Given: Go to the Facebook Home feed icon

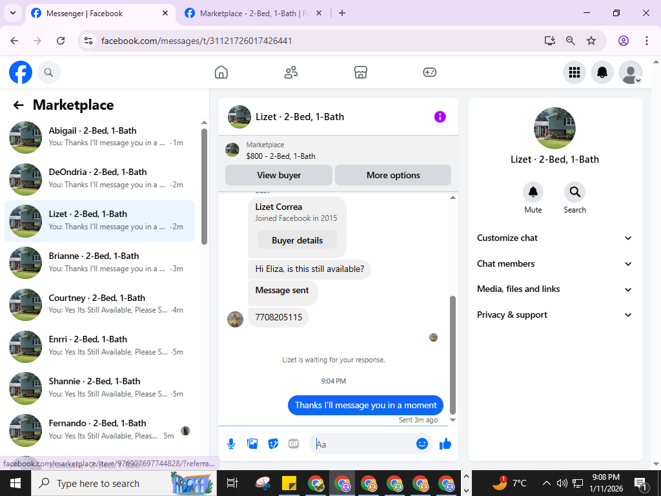Looking at the screenshot, I should tap(221, 72).
